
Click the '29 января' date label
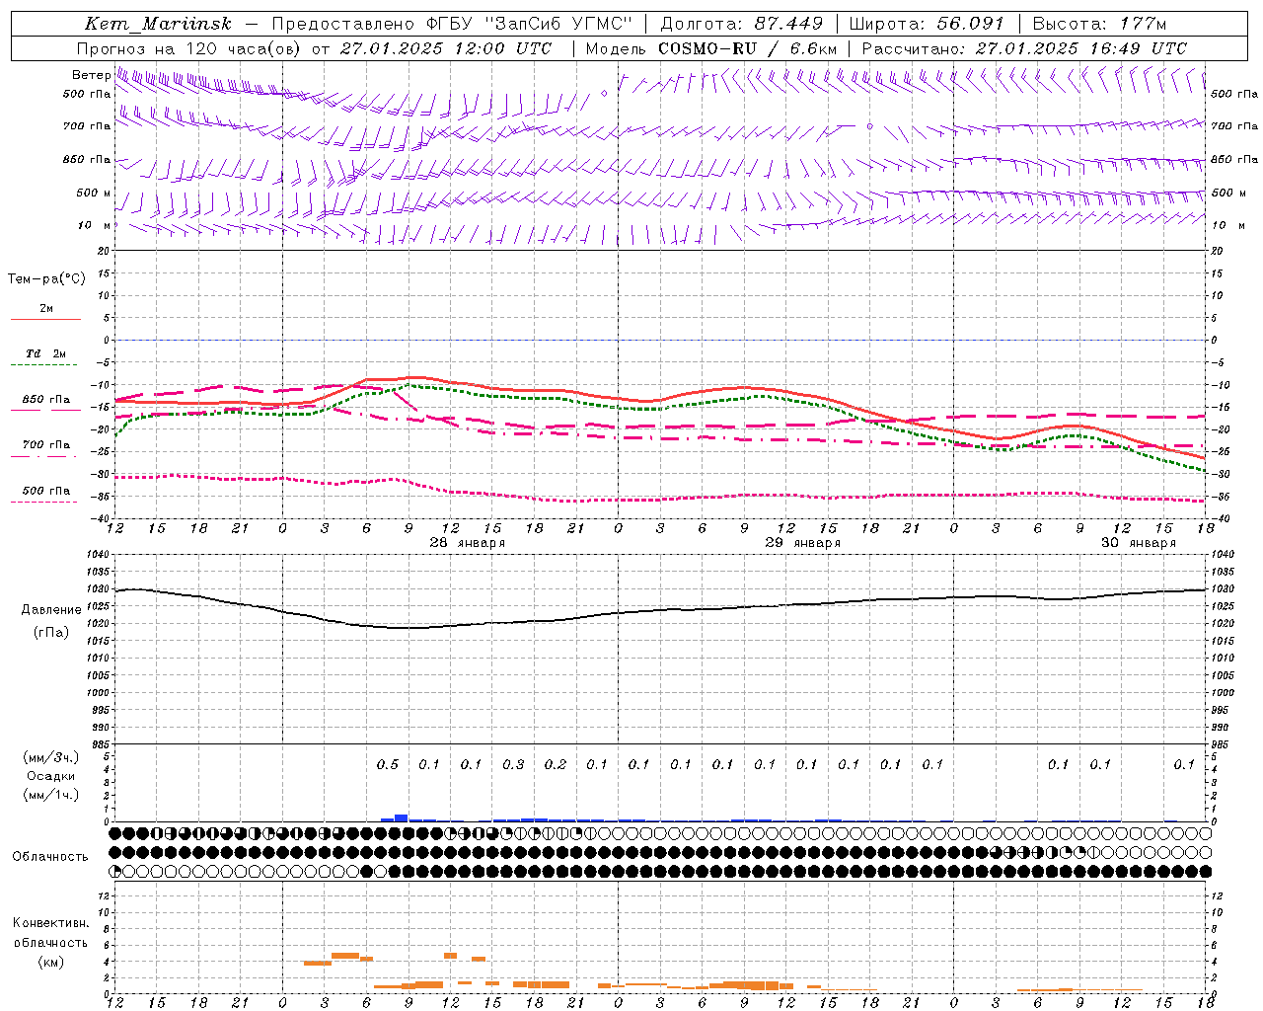(803, 543)
